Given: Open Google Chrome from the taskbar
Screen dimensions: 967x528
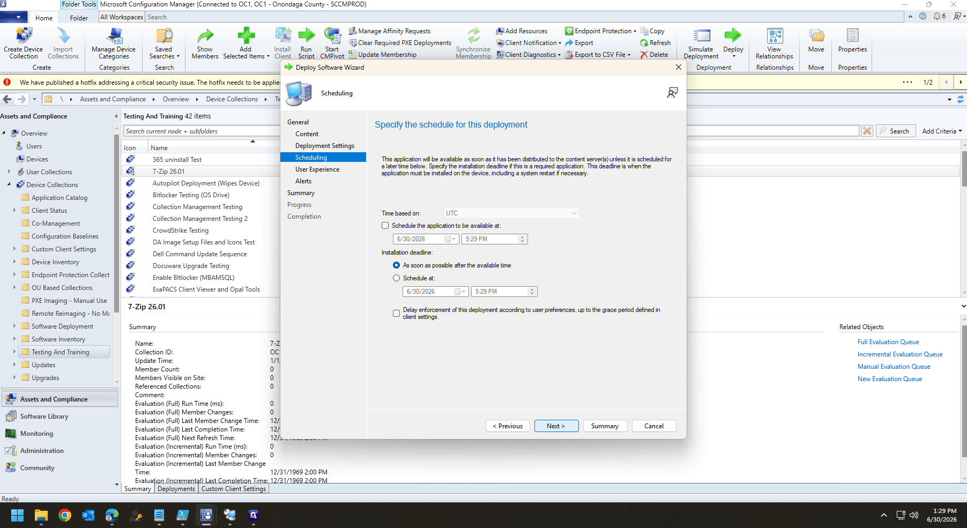Looking at the screenshot, I should point(65,515).
